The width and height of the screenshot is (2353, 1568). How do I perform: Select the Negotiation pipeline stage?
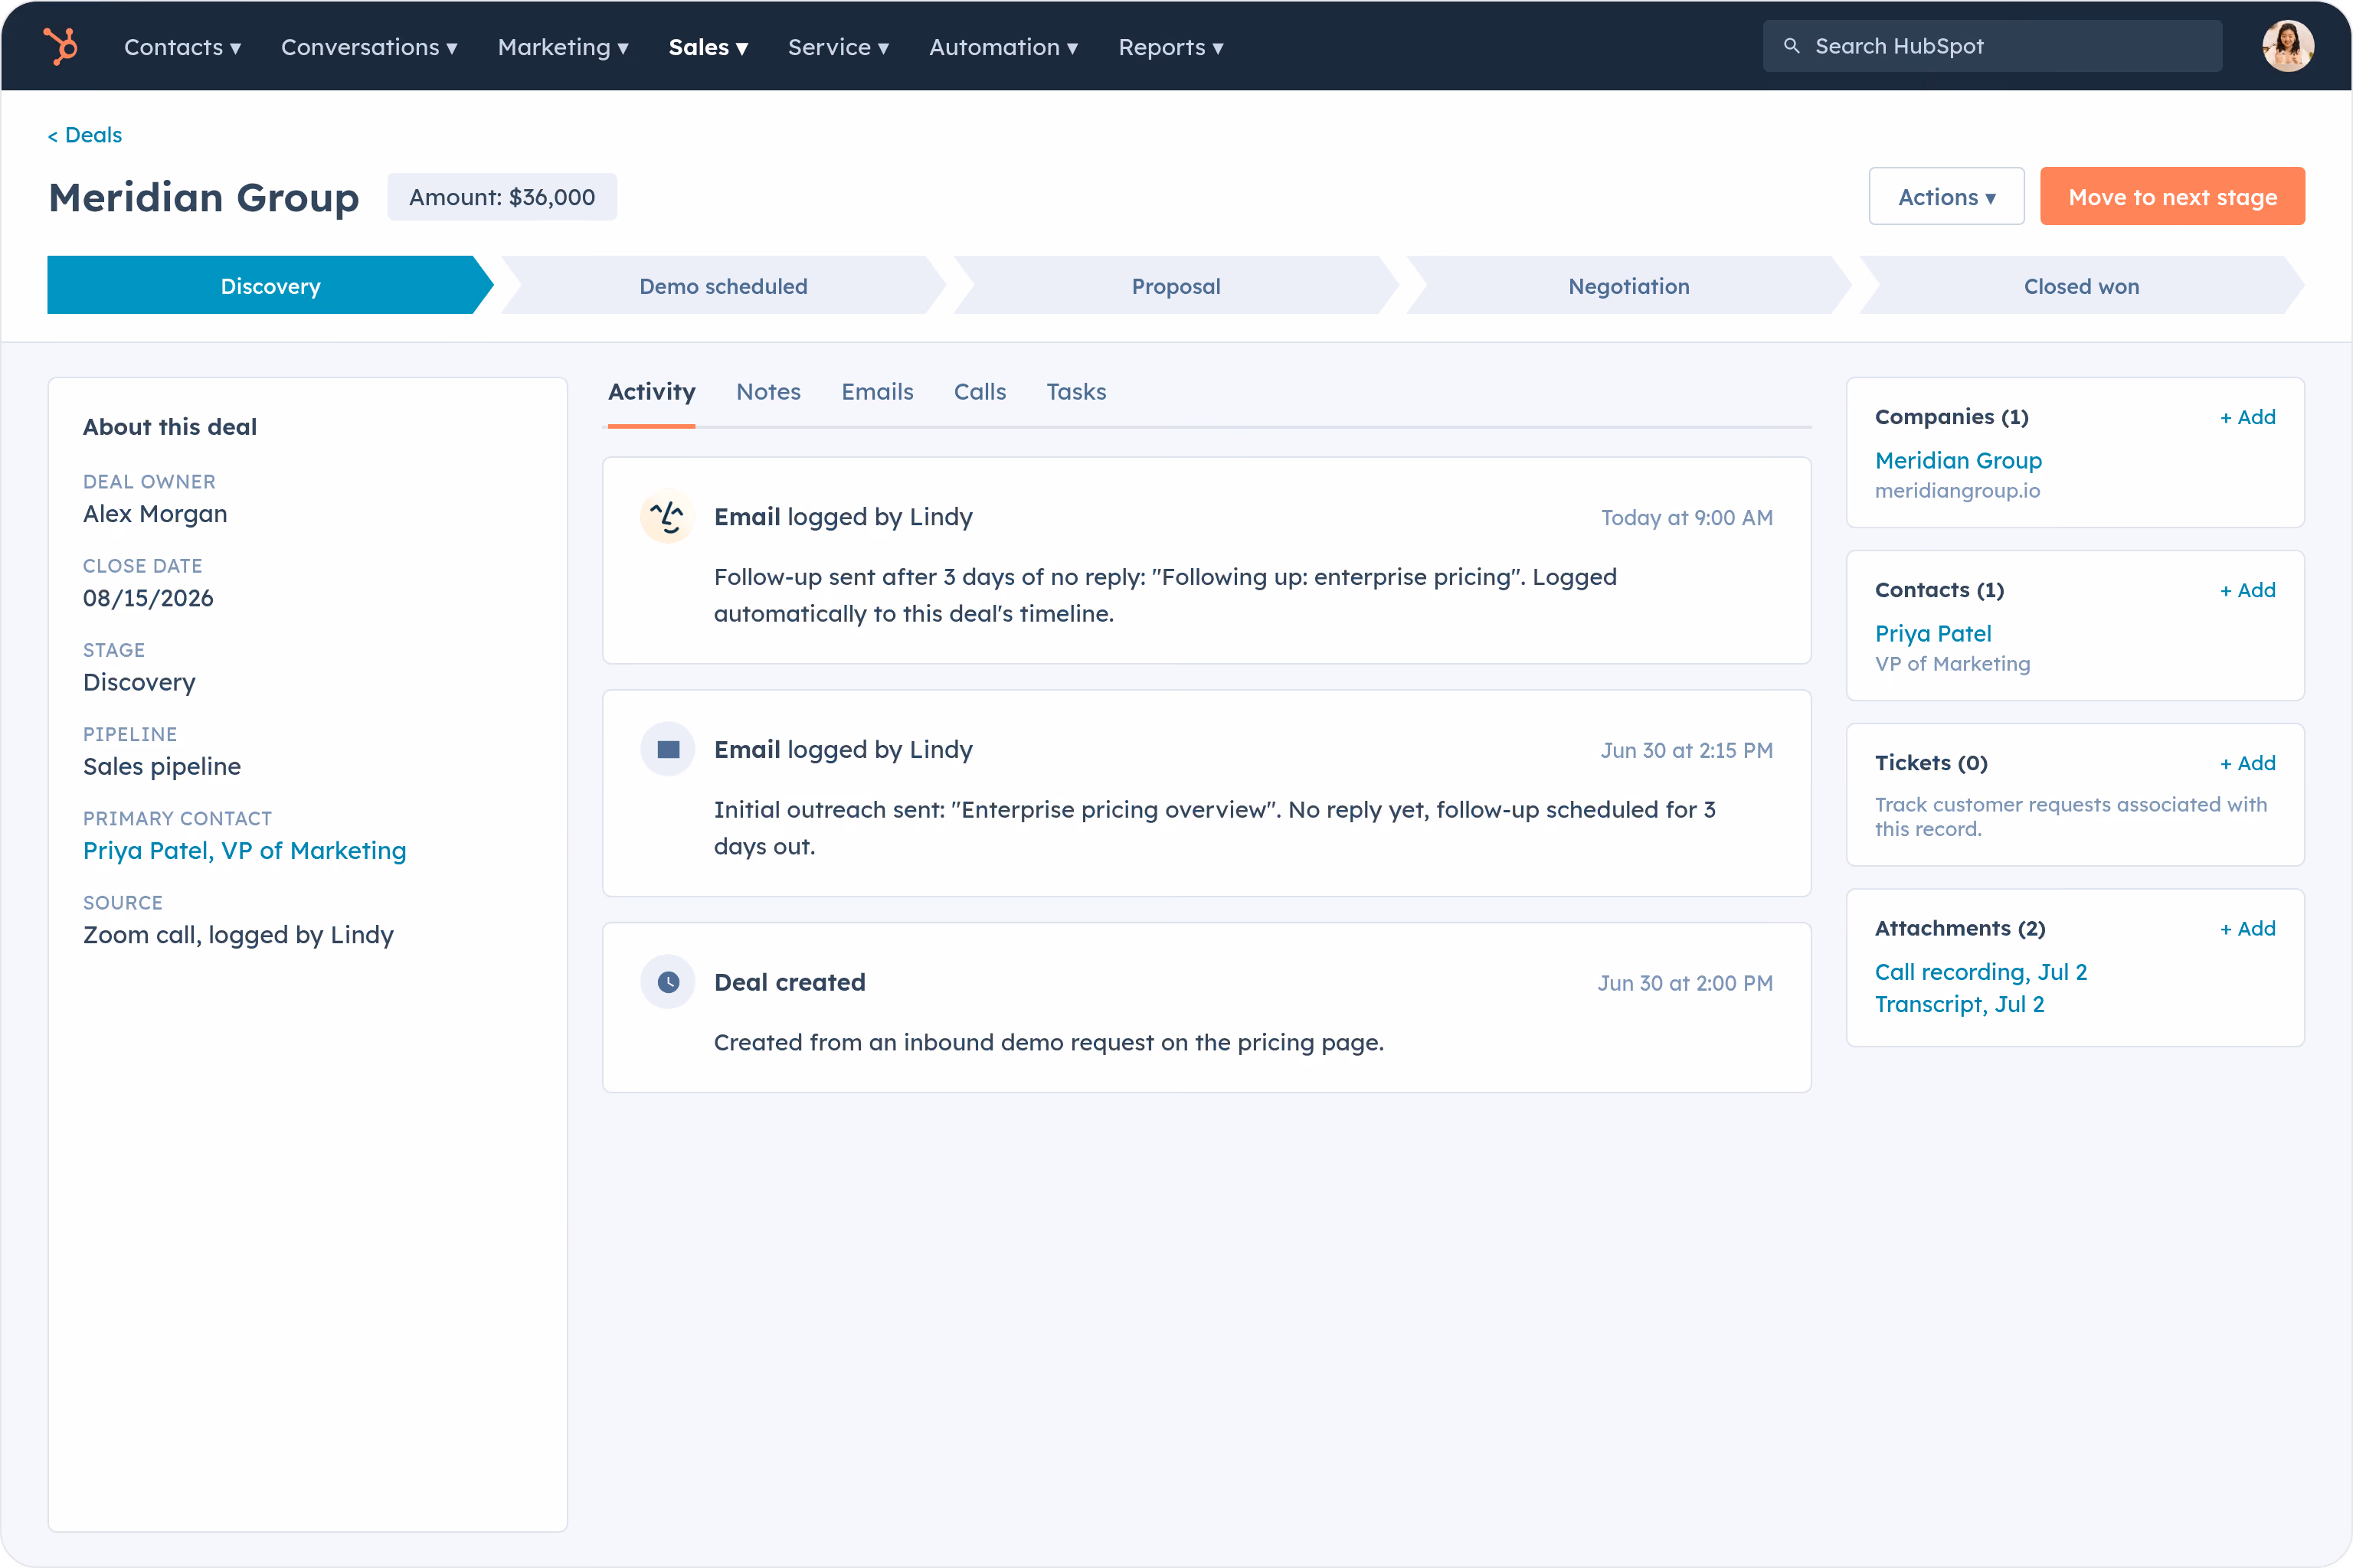click(1628, 285)
